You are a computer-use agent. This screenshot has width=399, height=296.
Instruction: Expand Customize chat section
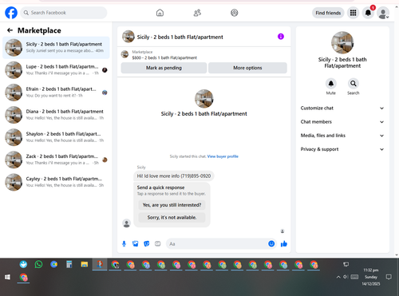(342, 108)
